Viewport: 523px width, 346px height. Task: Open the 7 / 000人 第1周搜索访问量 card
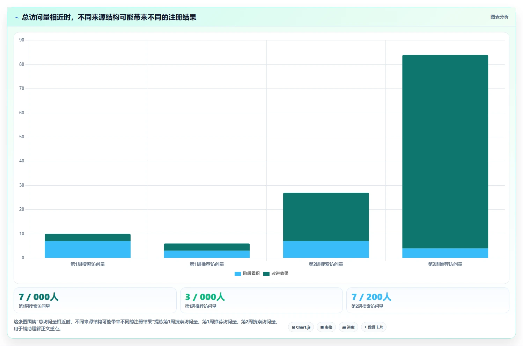[x=95, y=300]
